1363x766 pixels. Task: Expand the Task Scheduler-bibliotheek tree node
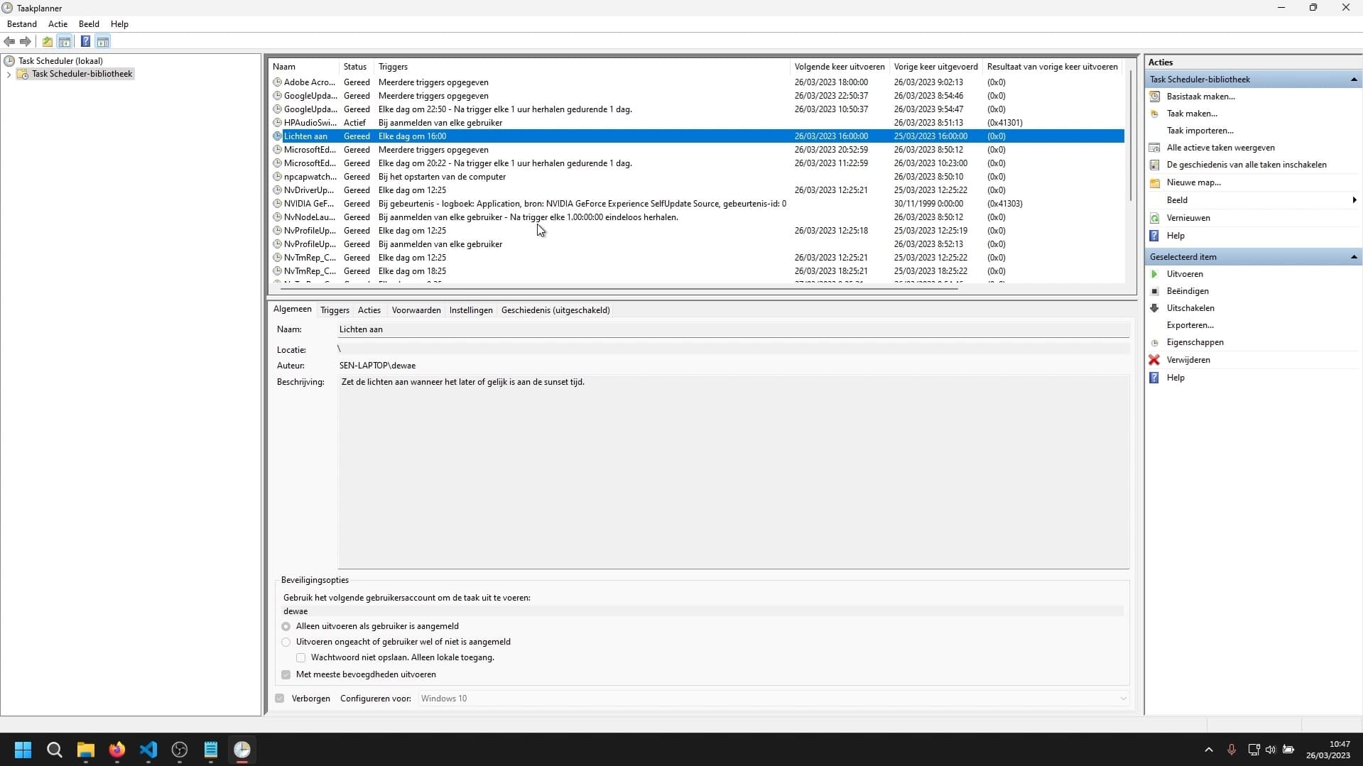pyautogui.click(x=9, y=75)
